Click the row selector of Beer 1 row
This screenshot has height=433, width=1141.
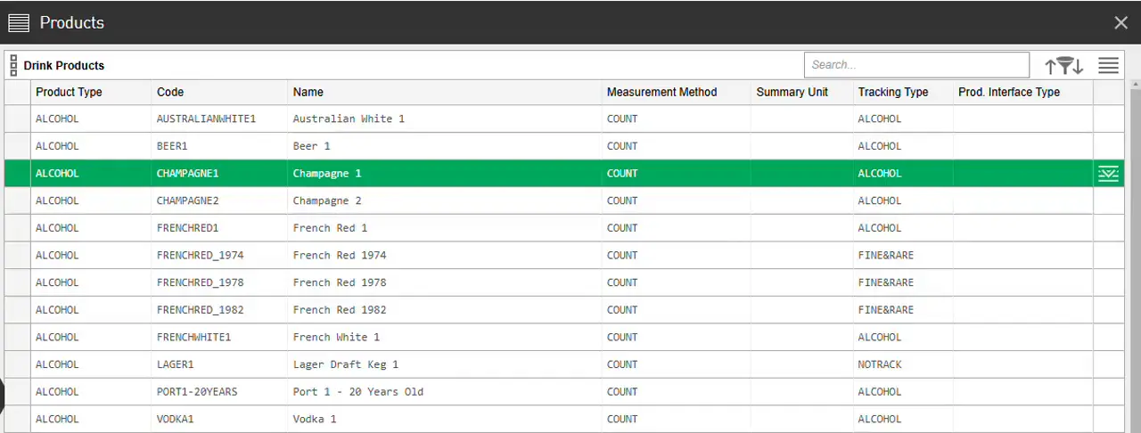pos(18,146)
